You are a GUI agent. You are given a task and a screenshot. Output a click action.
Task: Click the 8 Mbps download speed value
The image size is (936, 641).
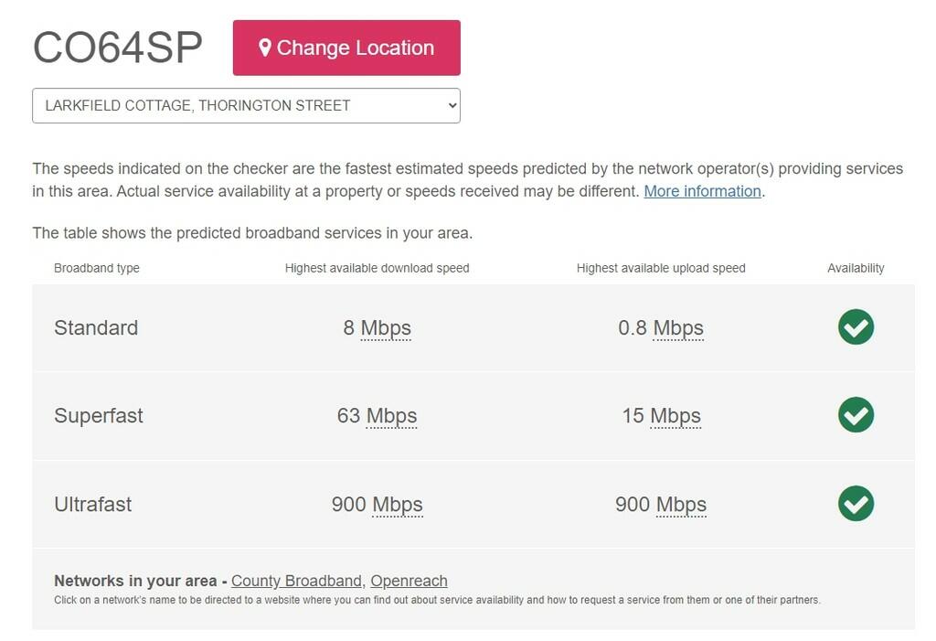pyautogui.click(x=378, y=327)
